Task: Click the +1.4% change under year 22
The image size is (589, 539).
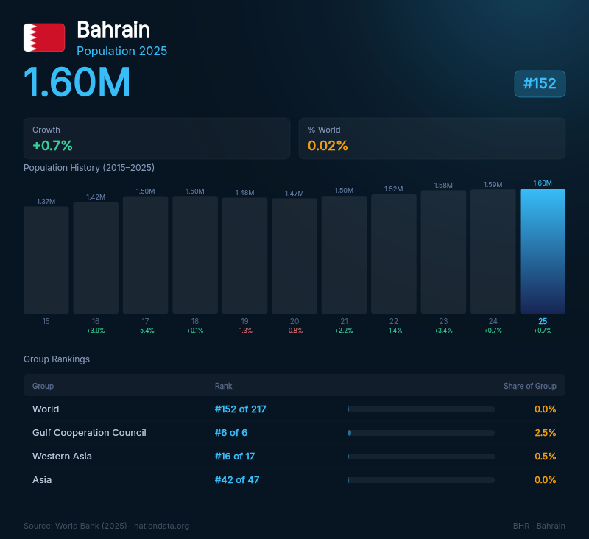Action: point(394,331)
